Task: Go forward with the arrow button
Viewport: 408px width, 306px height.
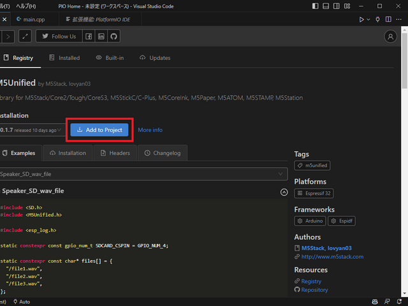Action: click(8, 37)
